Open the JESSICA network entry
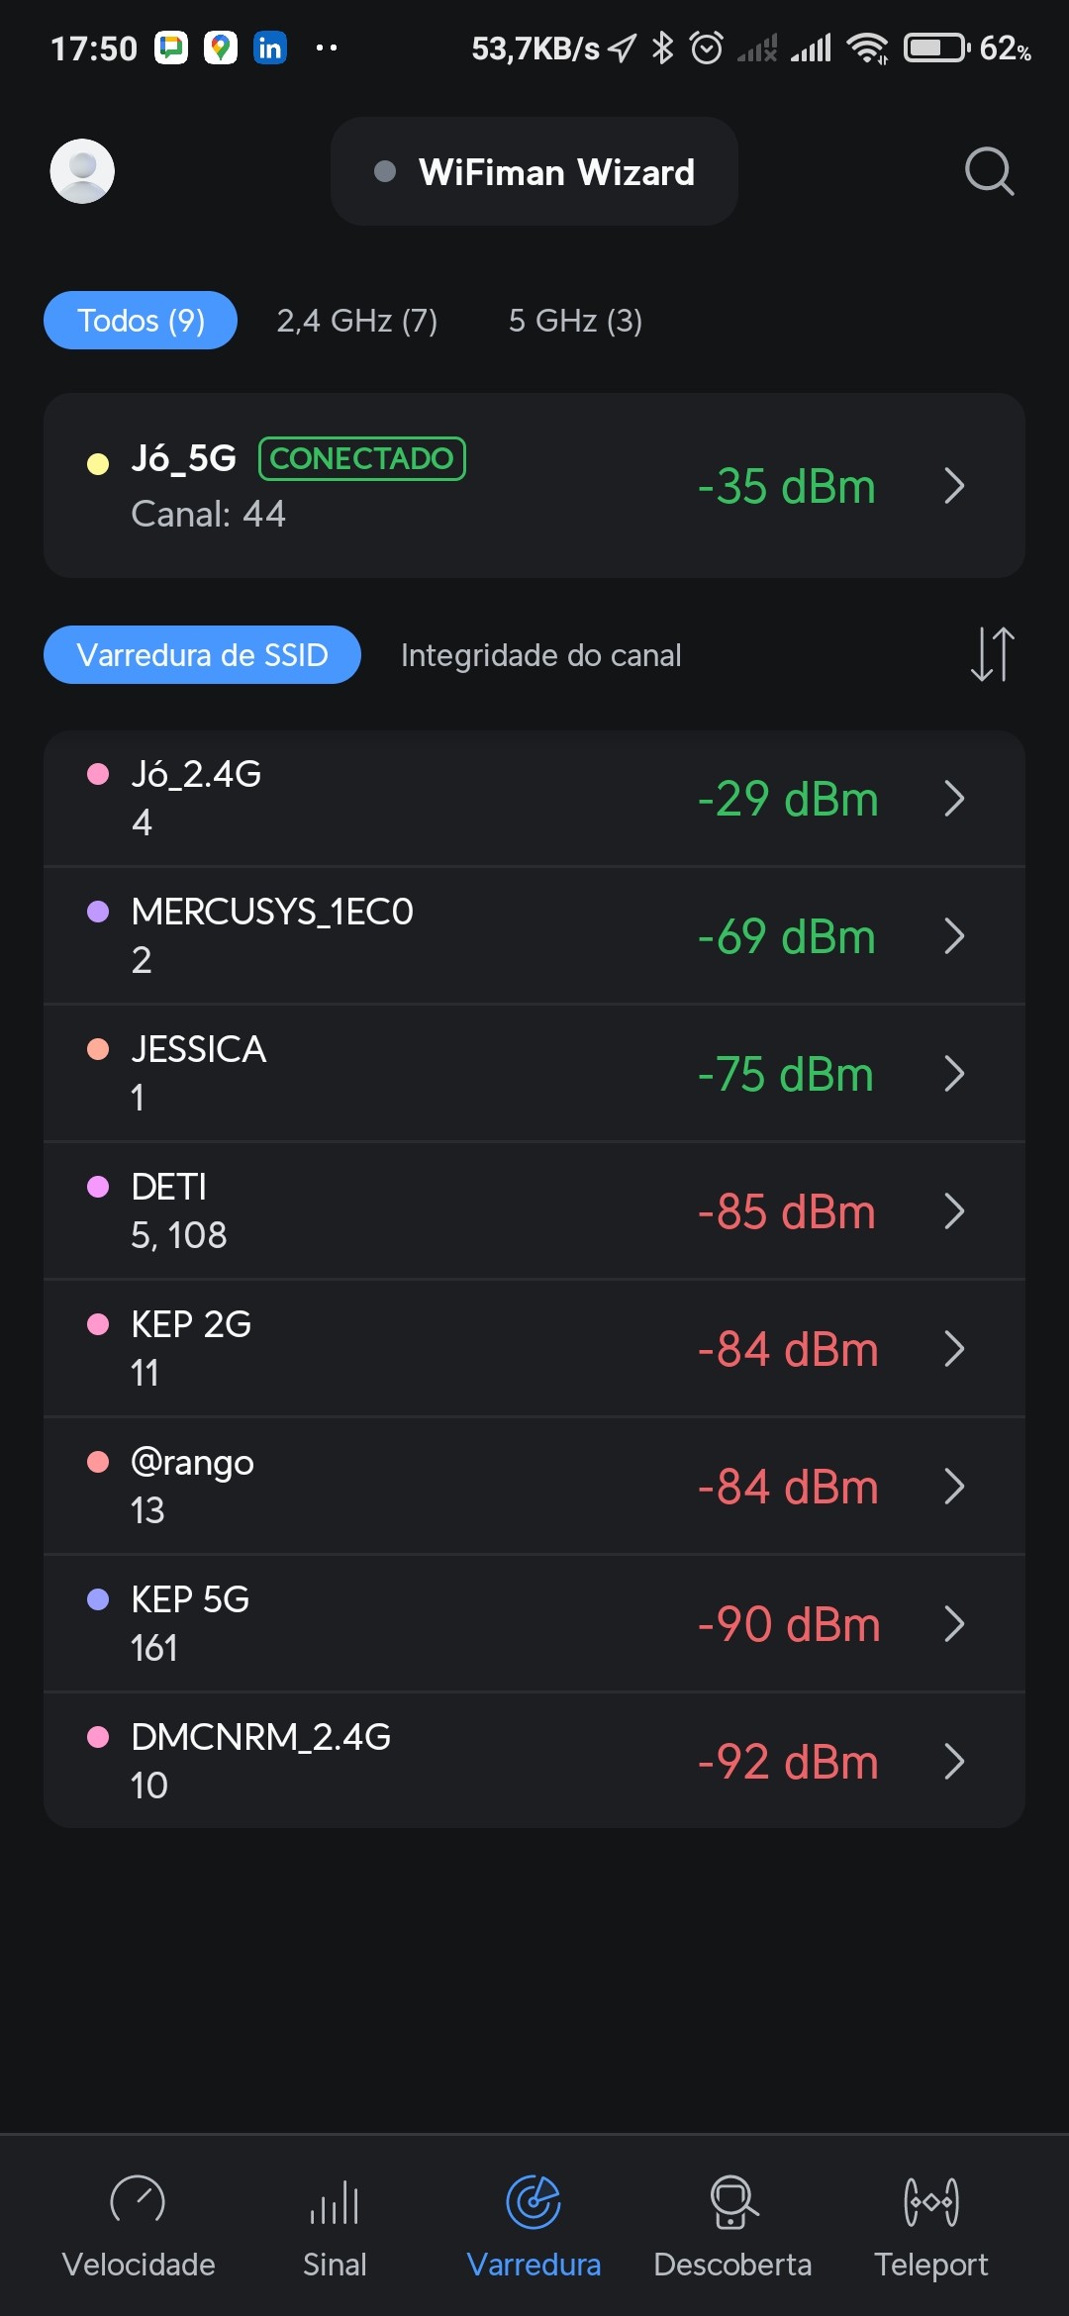This screenshot has width=1069, height=2316. (534, 1074)
